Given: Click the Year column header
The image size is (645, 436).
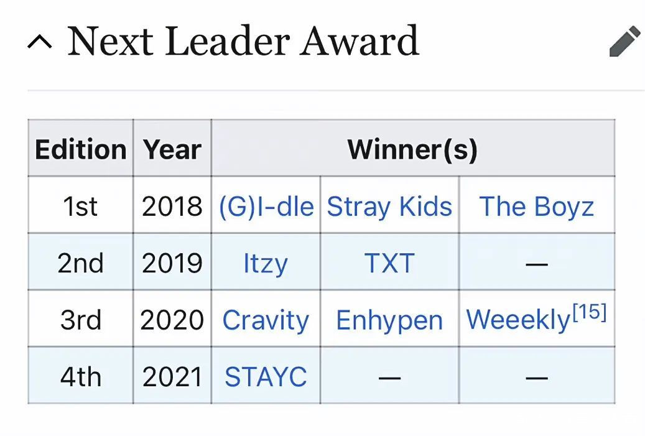Looking at the screenshot, I should 172,149.
